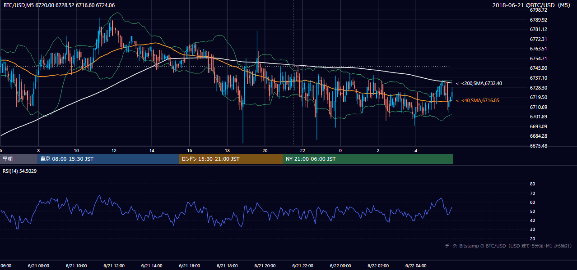Click the bottom date label 6/21 20:00
The height and width of the screenshot is (270, 577).
pyautogui.click(x=265, y=266)
